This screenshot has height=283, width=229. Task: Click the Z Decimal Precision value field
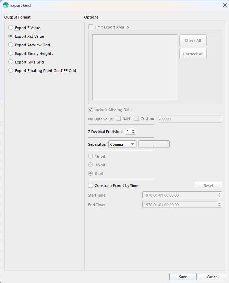point(128,132)
